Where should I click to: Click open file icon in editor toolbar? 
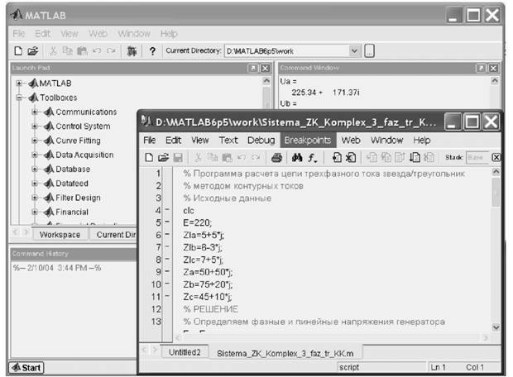(x=163, y=158)
